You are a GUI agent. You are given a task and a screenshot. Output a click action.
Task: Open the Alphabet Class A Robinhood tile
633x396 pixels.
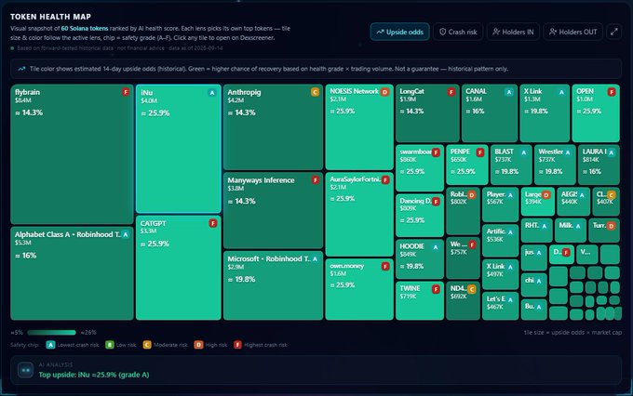point(72,273)
